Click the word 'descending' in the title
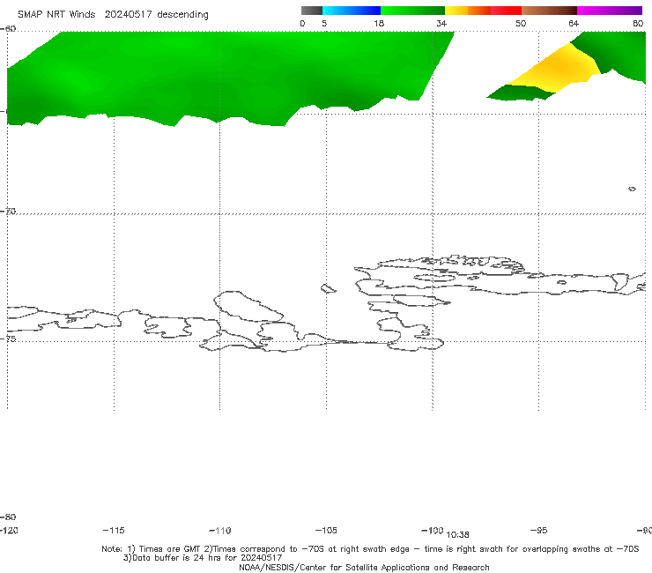This screenshot has height=573, width=652. click(183, 15)
